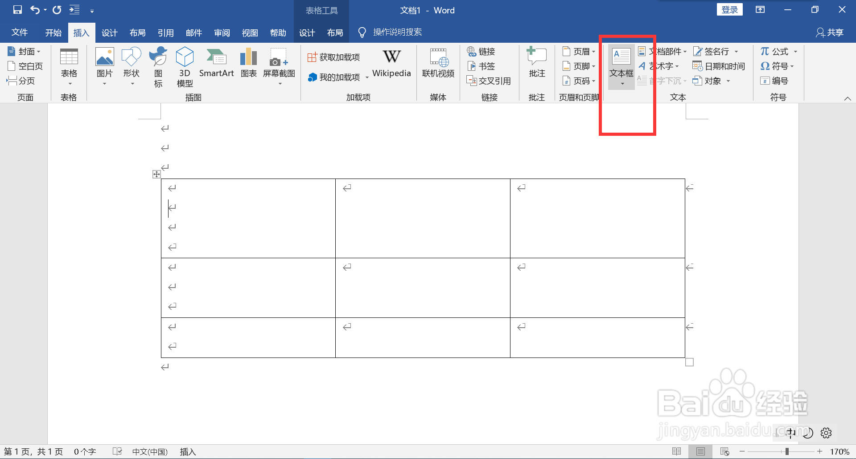Open the 邮件 ribbon tab
The image size is (856, 459).
click(x=194, y=32)
